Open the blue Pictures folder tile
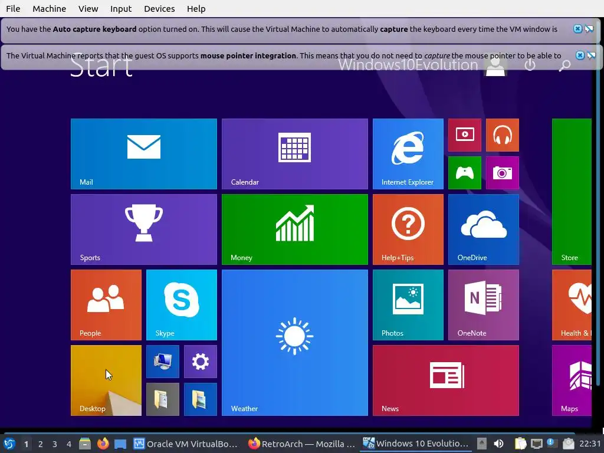Viewport: 604px width, 453px height. pos(201,399)
